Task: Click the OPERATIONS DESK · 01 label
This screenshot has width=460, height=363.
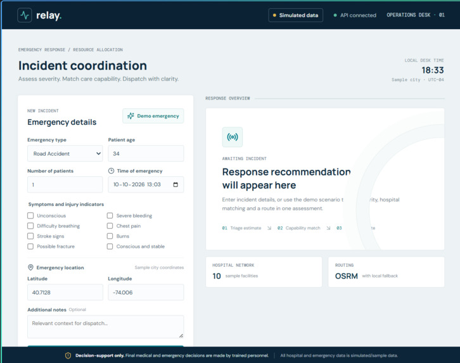Action: tap(416, 15)
